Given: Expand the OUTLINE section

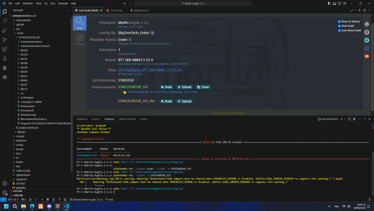Looking at the screenshot, I should point(18,191).
